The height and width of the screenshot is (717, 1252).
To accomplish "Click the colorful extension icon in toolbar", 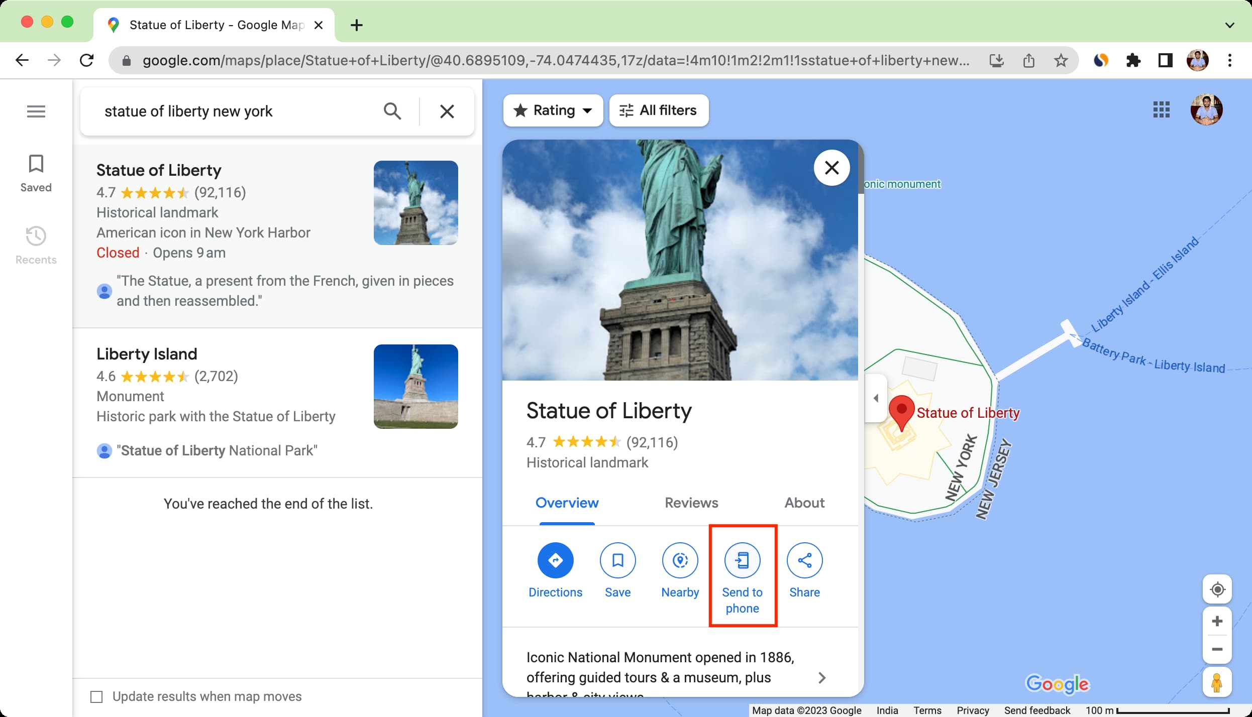I will (1101, 61).
